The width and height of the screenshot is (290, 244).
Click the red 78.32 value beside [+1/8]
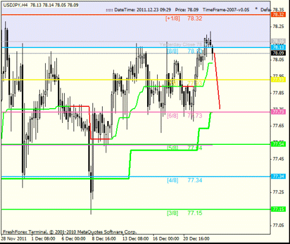pos(195,18)
